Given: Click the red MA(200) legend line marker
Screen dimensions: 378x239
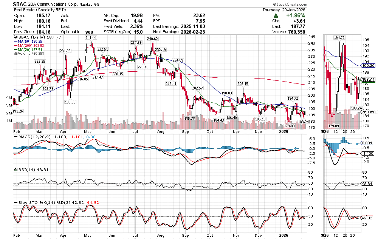Looking at the screenshot, I should (x=15, y=45).
